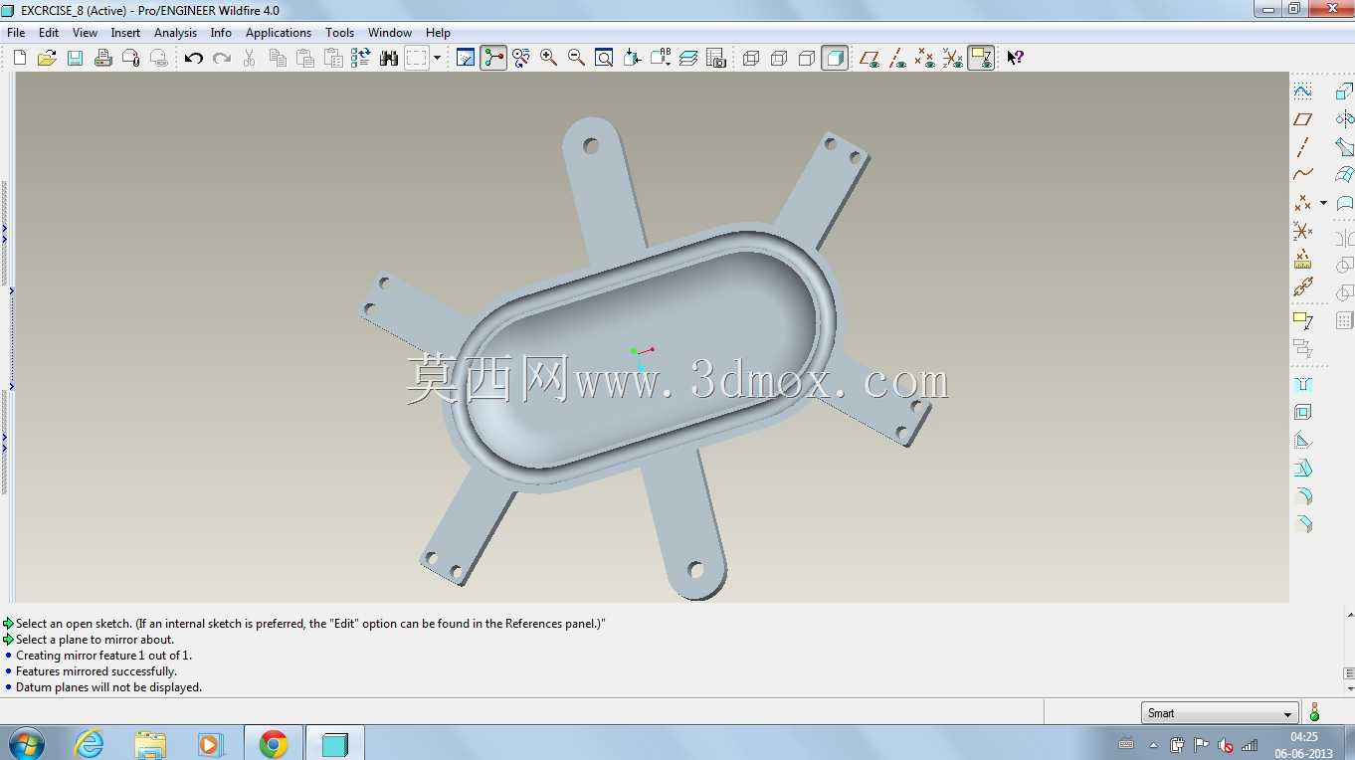
Task: Toggle coordinate systems display
Action: (x=953, y=58)
